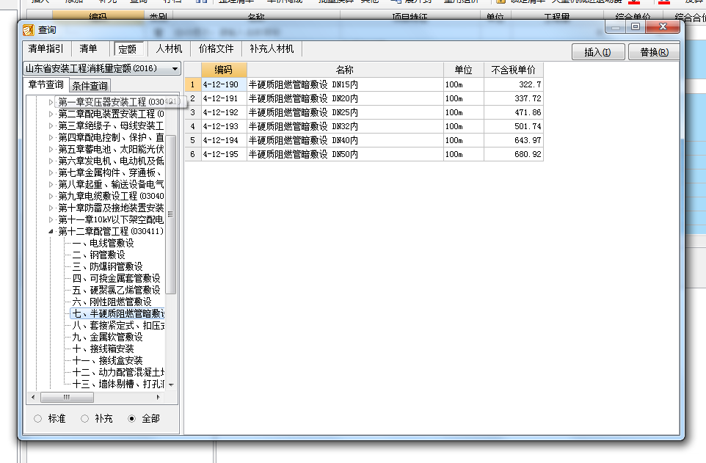Select 五、硬聚氯乙烯管敷设 tree item
The width and height of the screenshot is (706, 463).
click(116, 290)
